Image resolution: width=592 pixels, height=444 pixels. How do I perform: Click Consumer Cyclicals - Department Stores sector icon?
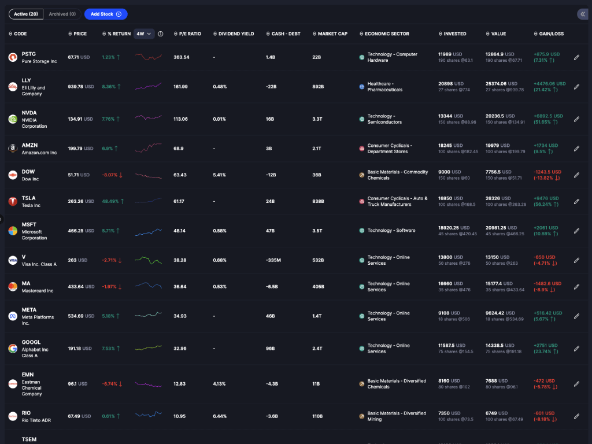(x=362, y=149)
